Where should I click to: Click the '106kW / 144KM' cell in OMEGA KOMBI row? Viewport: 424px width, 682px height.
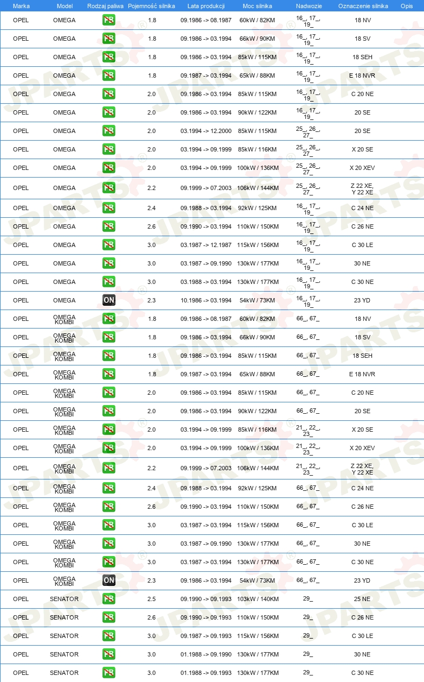258,468
